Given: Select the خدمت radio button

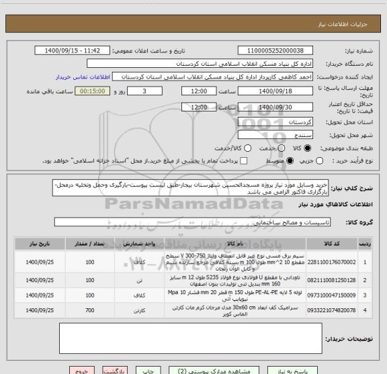Looking at the screenshot, I should pyautogui.click(x=282, y=148).
